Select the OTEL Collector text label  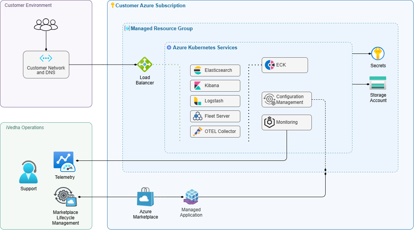pos(220,131)
